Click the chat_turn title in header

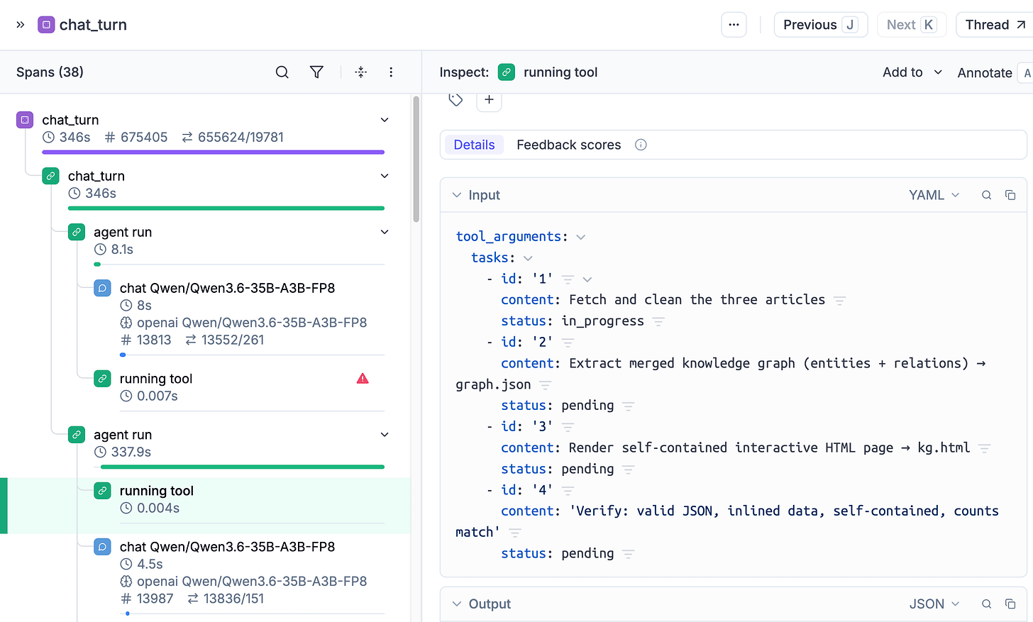click(x=93, y=25)
